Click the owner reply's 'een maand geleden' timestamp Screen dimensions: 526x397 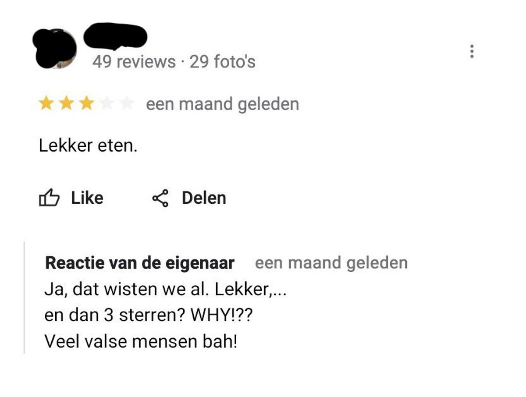tap(331, 263)
